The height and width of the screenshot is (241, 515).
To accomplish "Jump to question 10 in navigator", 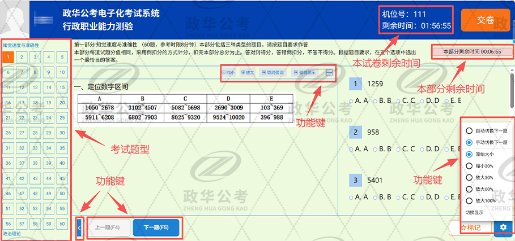I will (62, 73).
